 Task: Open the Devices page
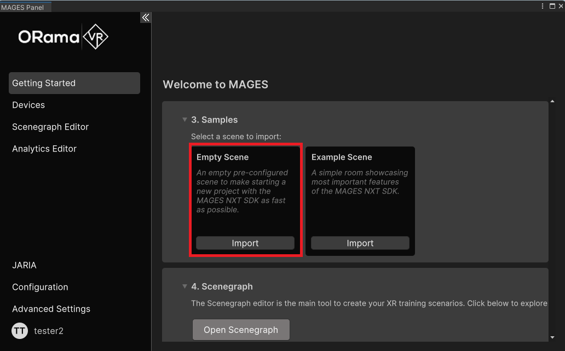(28, 105)
